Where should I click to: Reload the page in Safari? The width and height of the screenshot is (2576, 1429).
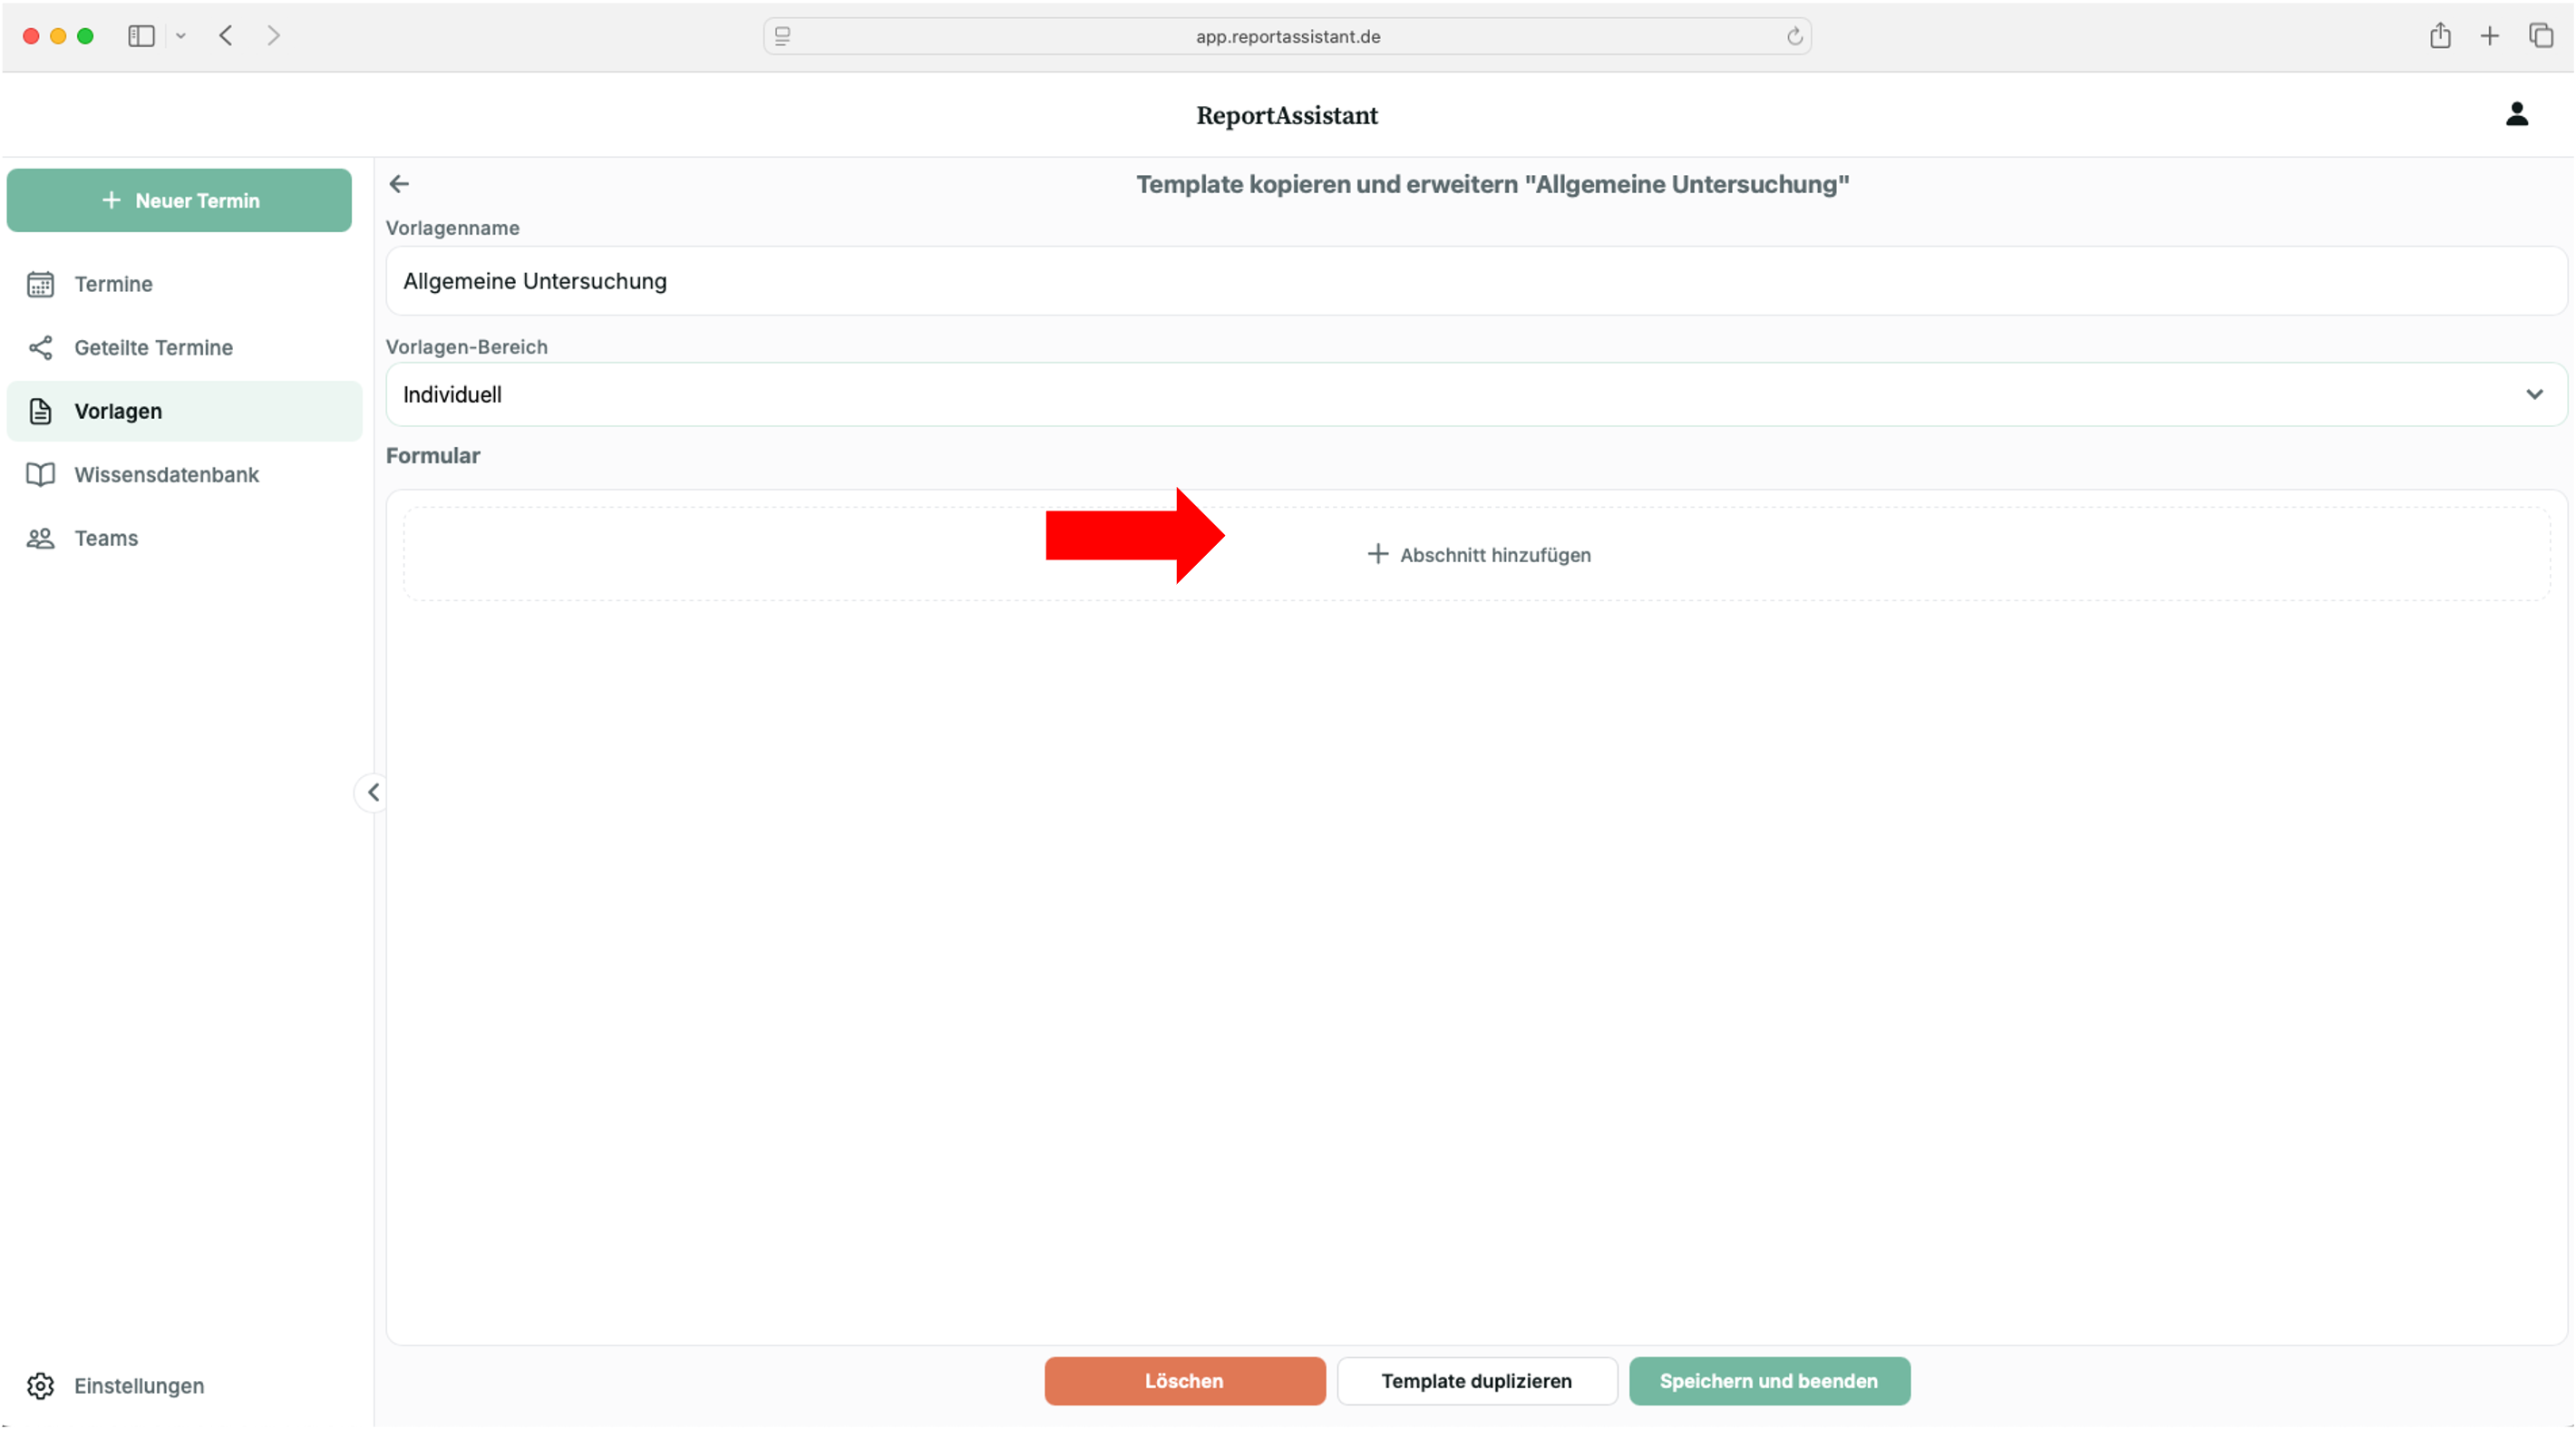[1794, 36]
